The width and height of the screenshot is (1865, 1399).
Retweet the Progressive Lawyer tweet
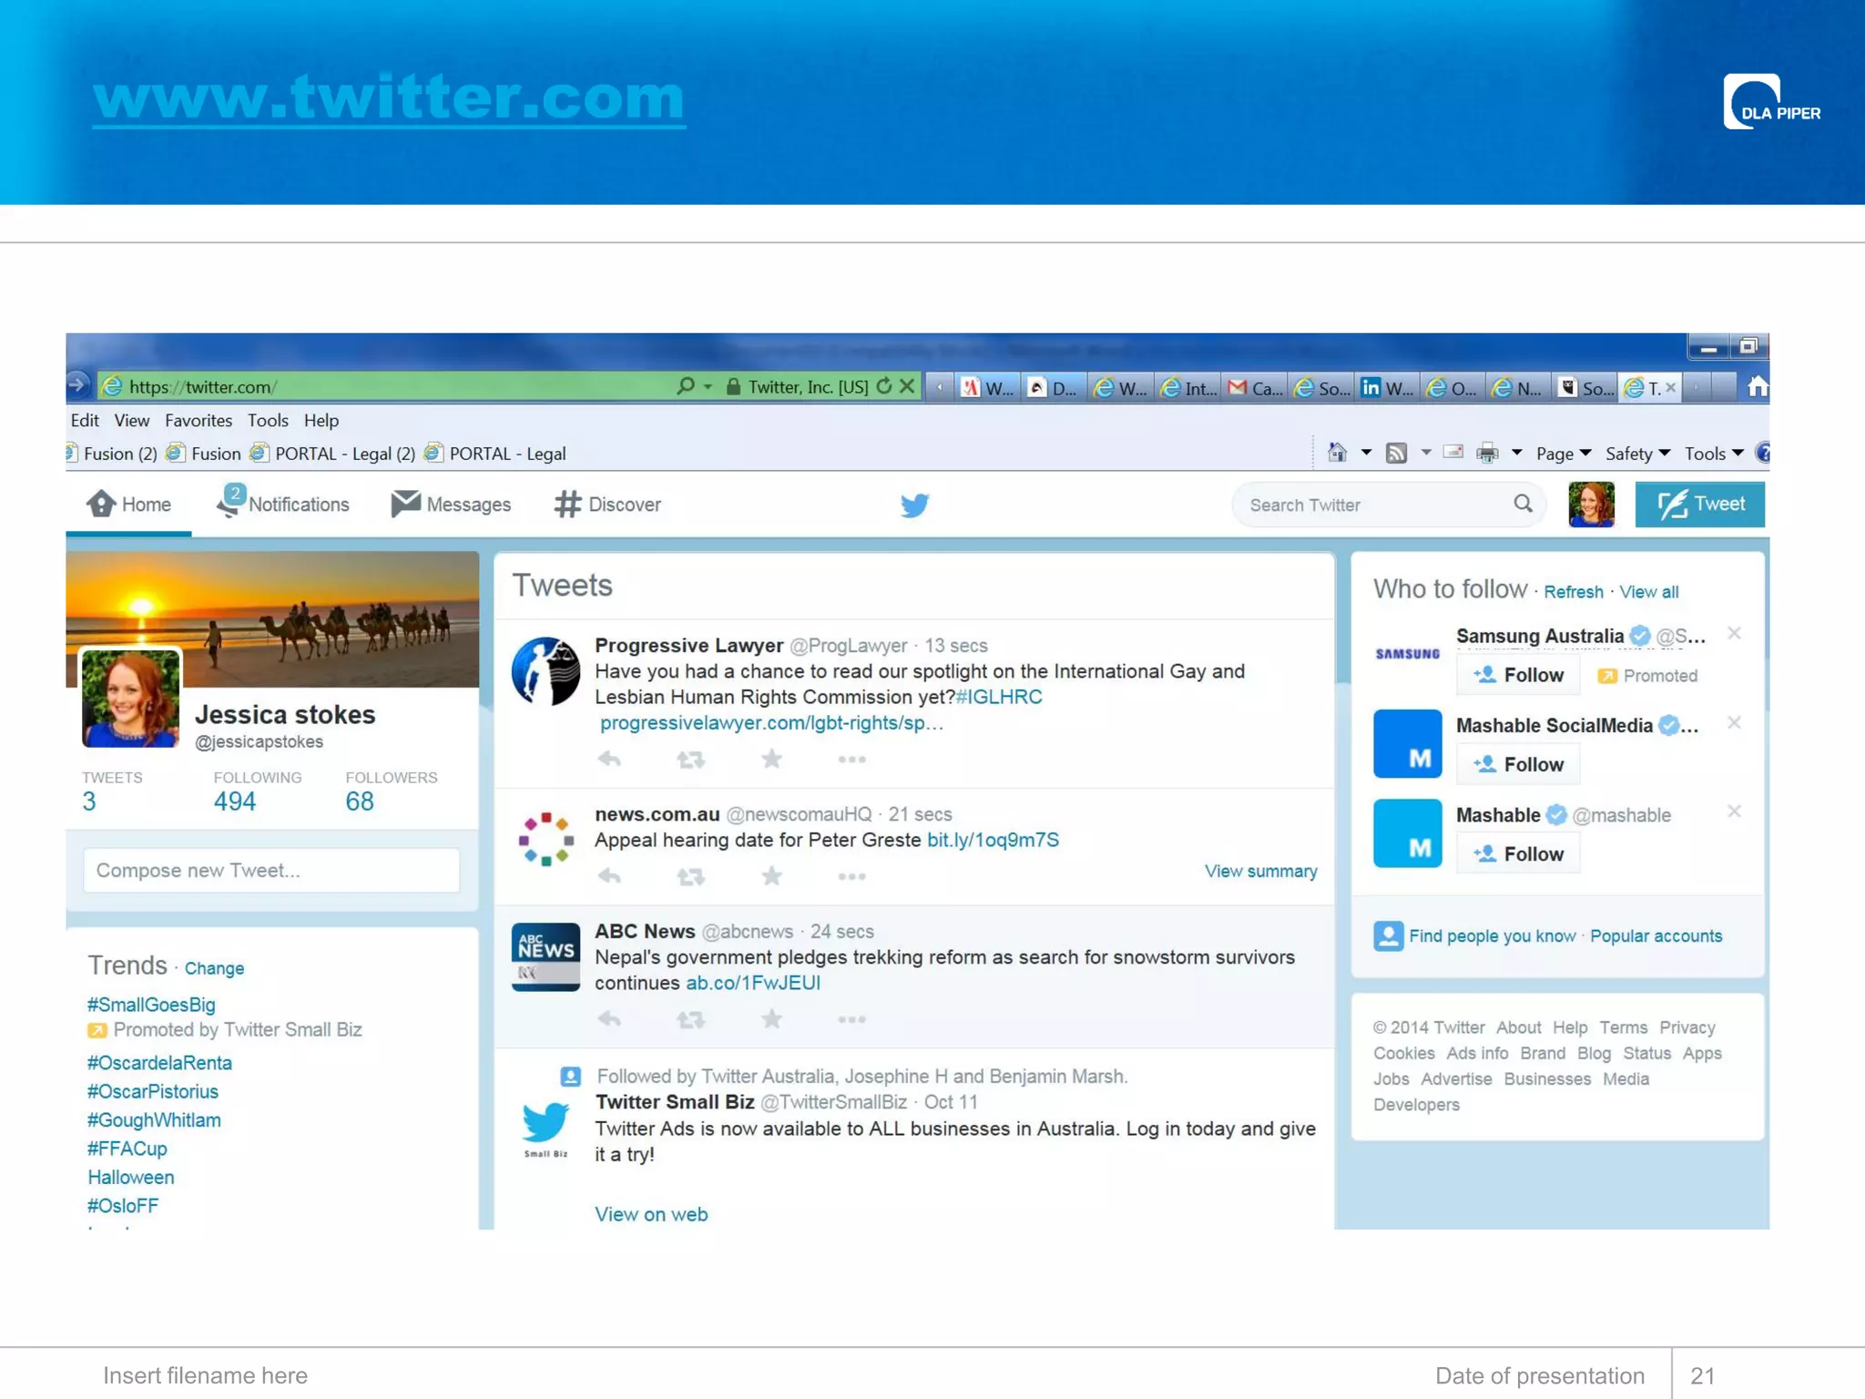coord(690,759)
